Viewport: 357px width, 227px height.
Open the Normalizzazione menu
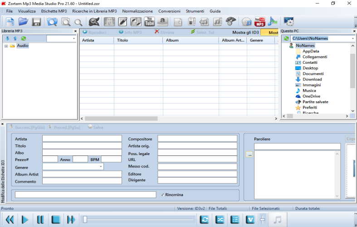click(x=137, y=11)
